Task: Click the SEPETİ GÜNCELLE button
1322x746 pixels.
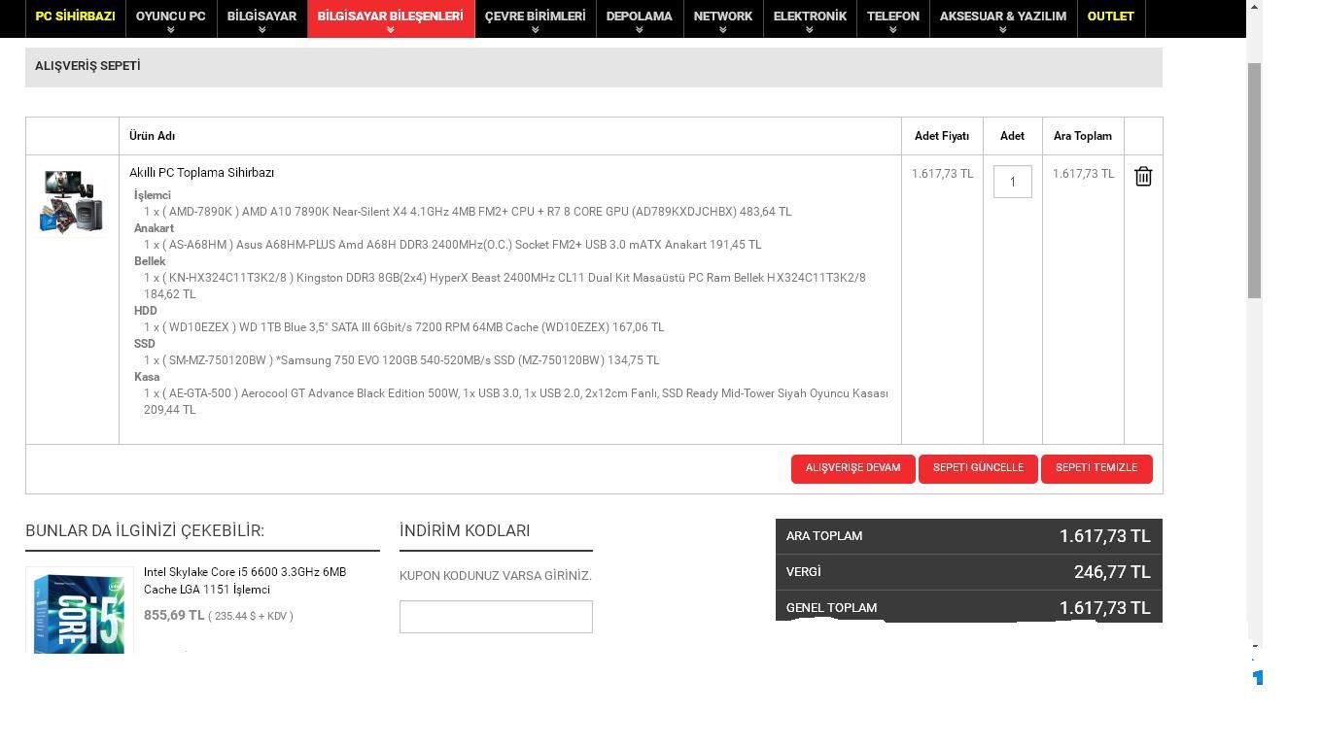Action: coord(978,468)
